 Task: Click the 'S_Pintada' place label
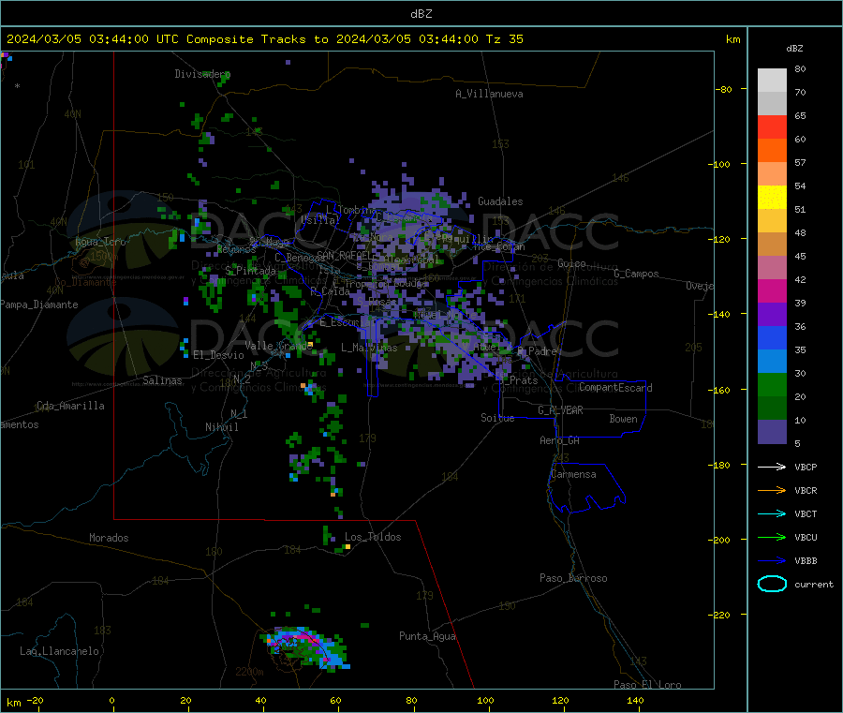250,271
